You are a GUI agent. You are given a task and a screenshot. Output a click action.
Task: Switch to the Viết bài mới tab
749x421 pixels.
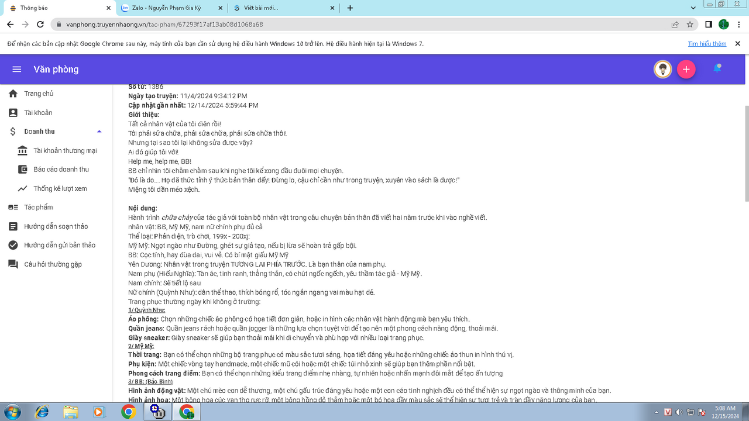pos(281,8)
